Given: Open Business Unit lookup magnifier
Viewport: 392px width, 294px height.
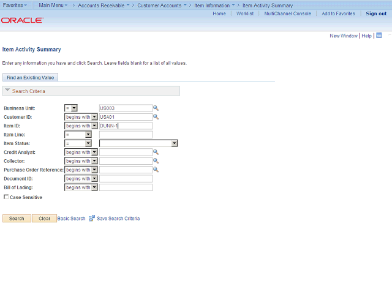Looking at the screenshot, I should tap(156, 108).
